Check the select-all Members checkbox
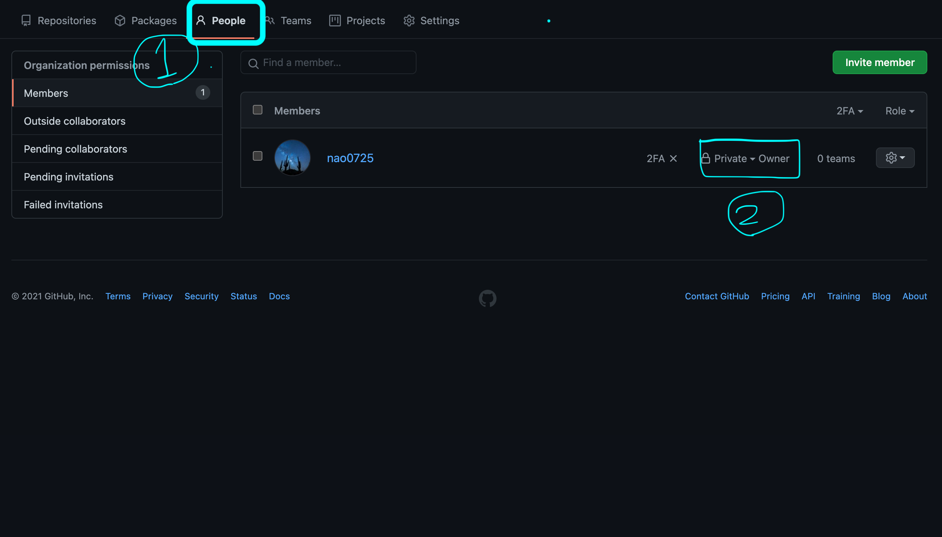942x537 pixels. coord(258,110)
